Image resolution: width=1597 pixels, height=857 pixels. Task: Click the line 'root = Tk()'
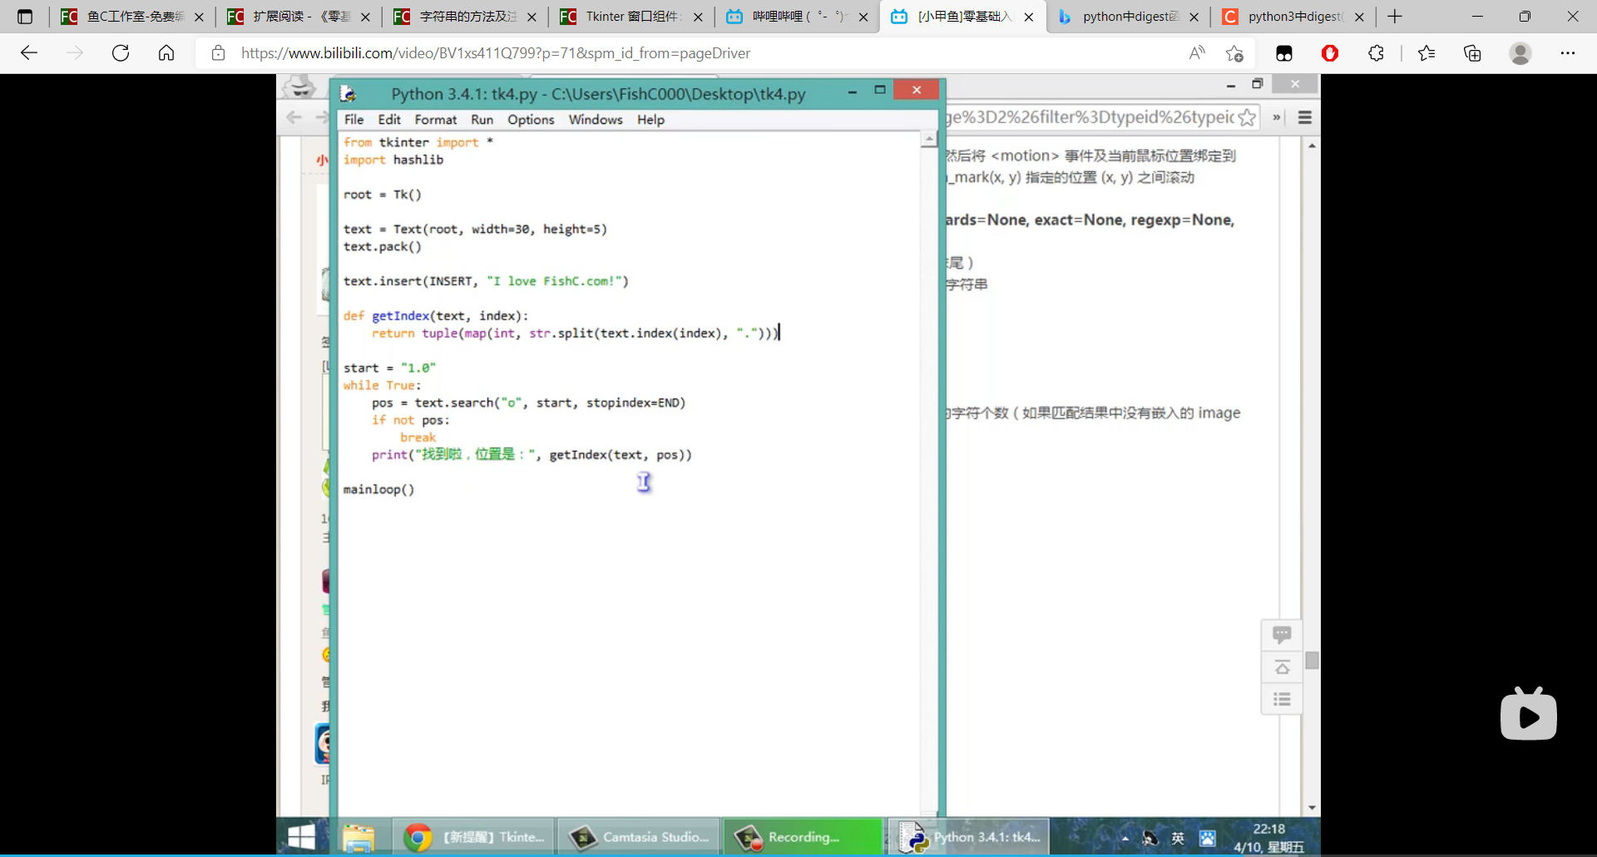(383, 195)
